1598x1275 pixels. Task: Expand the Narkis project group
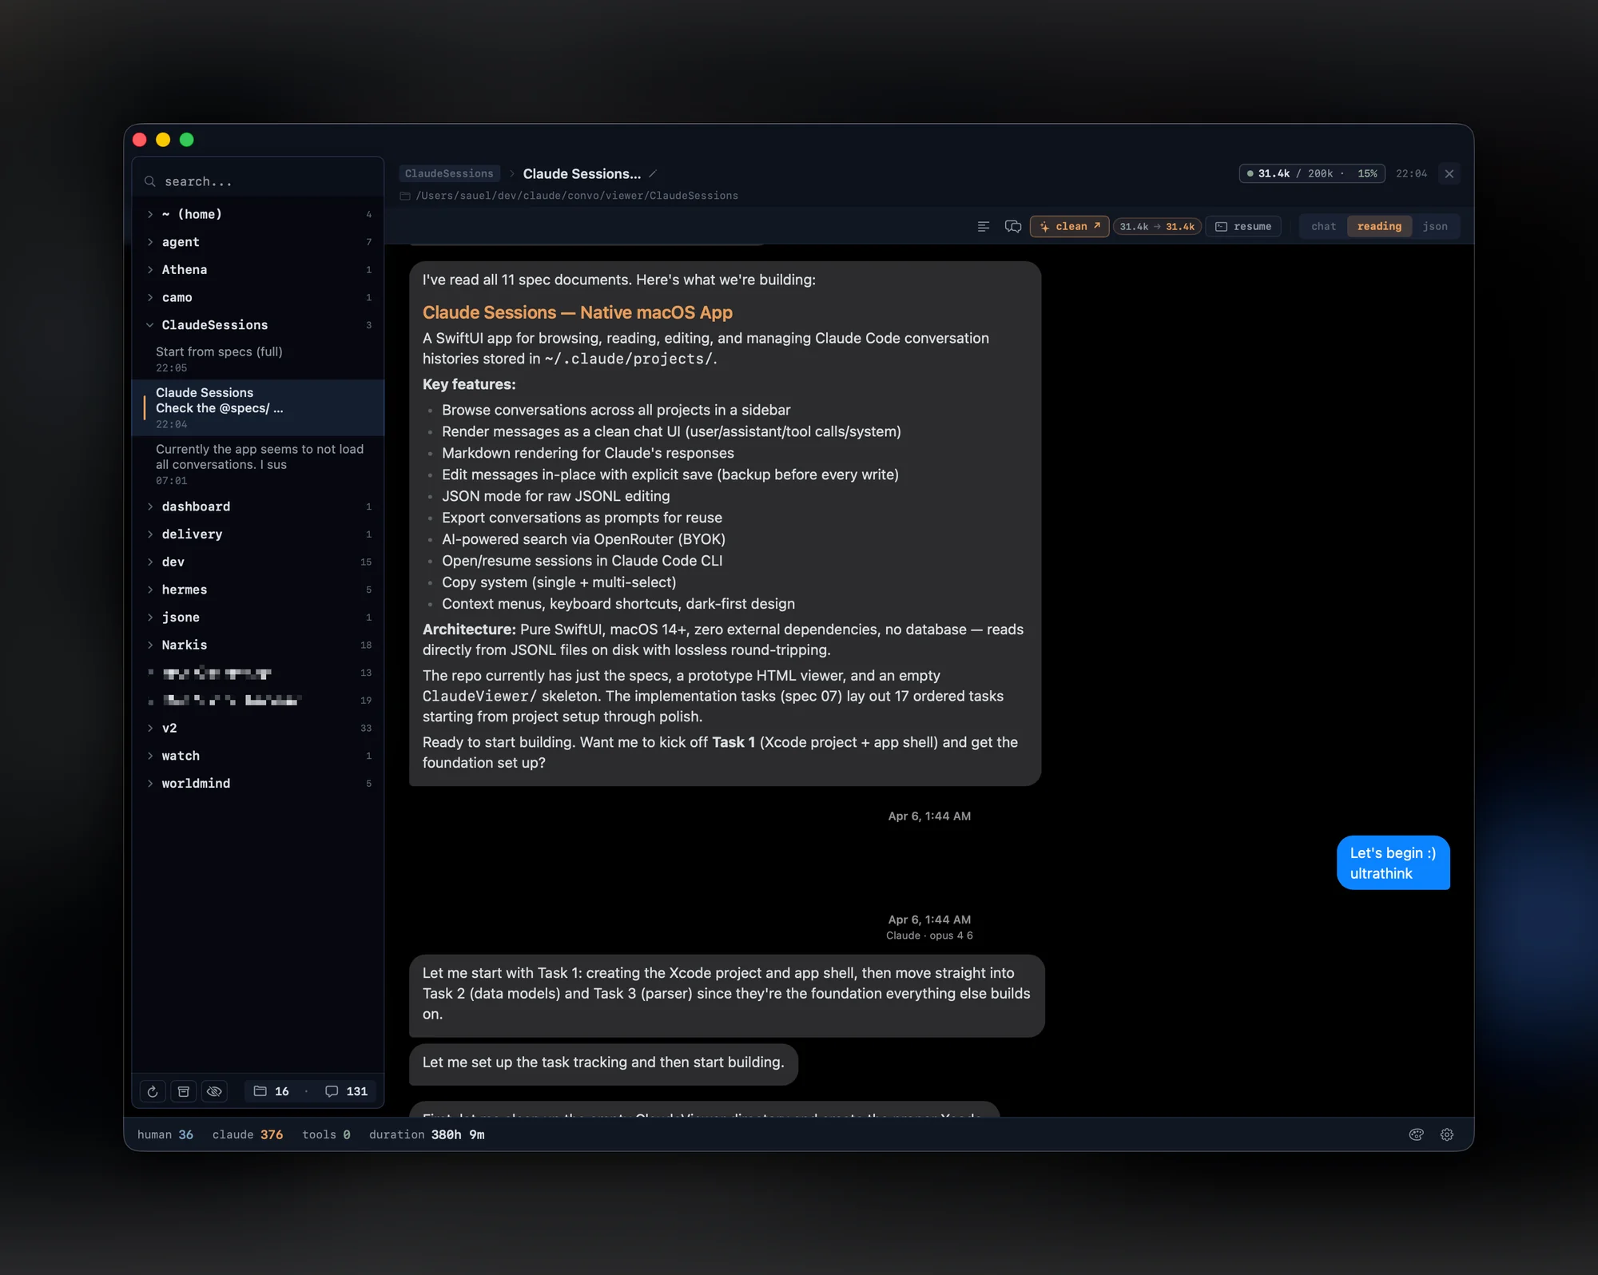tap(258, 645)
